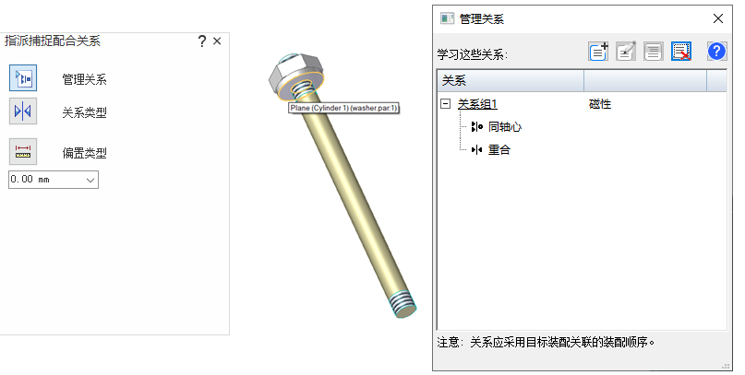Select the 同轴心 relationship entry
Screen dimensions: 745x375
click(505, 126)
